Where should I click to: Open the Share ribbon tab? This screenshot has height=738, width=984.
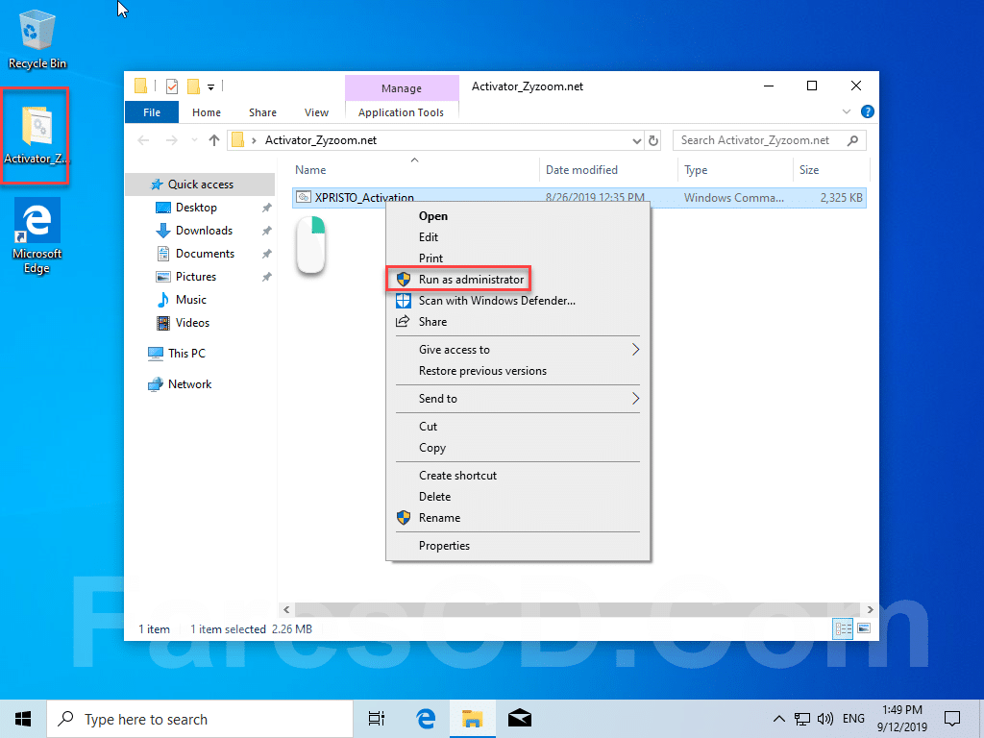click(x=262, y=112)
